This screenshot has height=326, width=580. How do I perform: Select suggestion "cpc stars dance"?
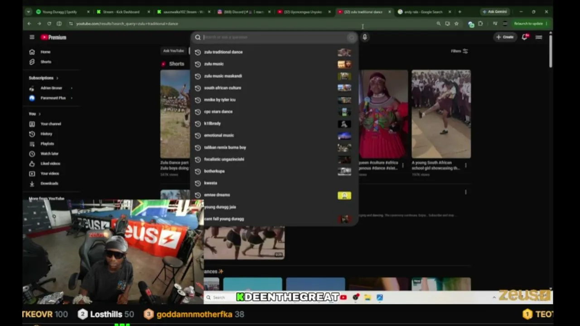point(275,111)
